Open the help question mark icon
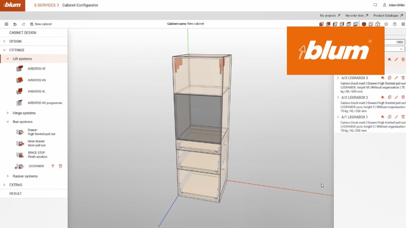The width and height of the screenshot is (406, 228). click(x=395, y=24)
